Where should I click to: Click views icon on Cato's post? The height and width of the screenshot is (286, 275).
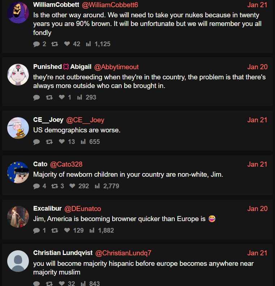(97, 186)
